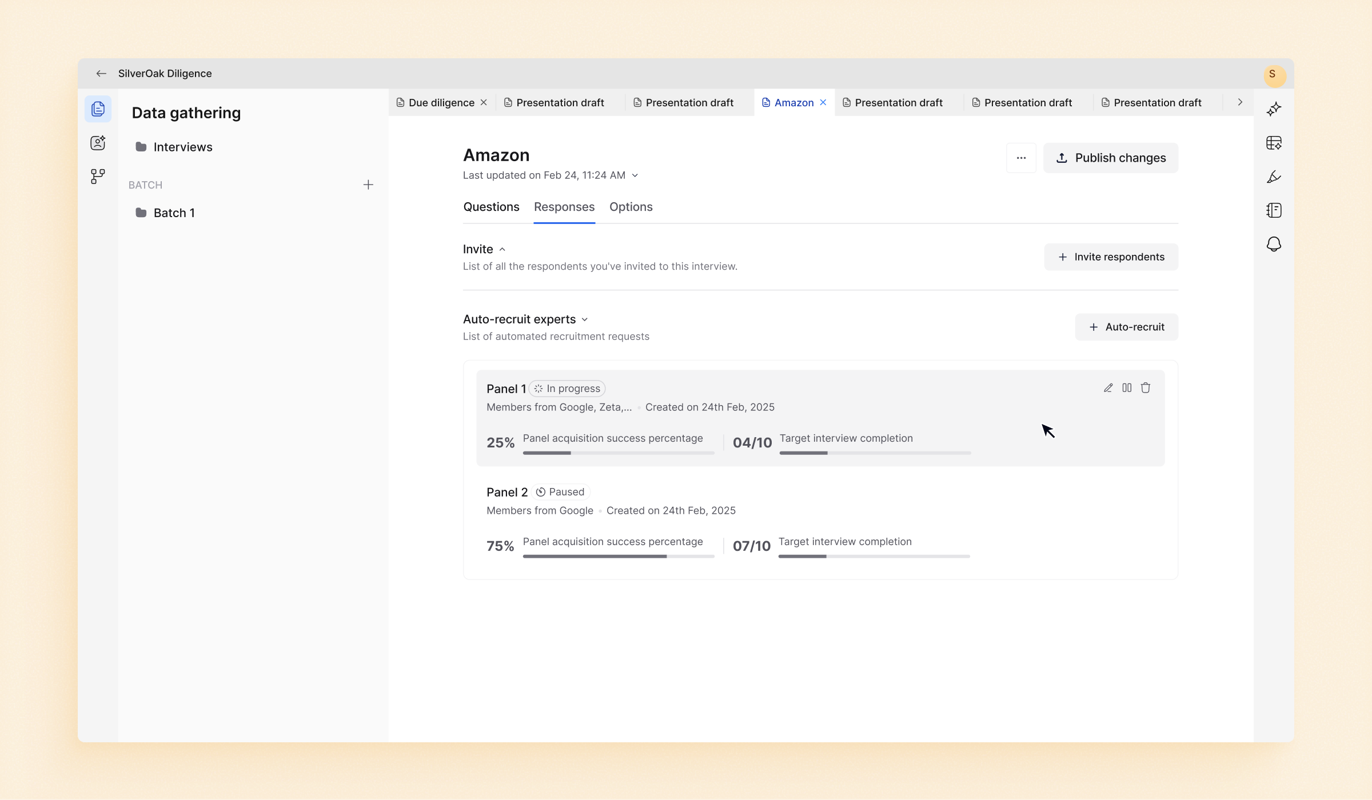
Task: Close the Amazon tab
Action: pos(823,102)
